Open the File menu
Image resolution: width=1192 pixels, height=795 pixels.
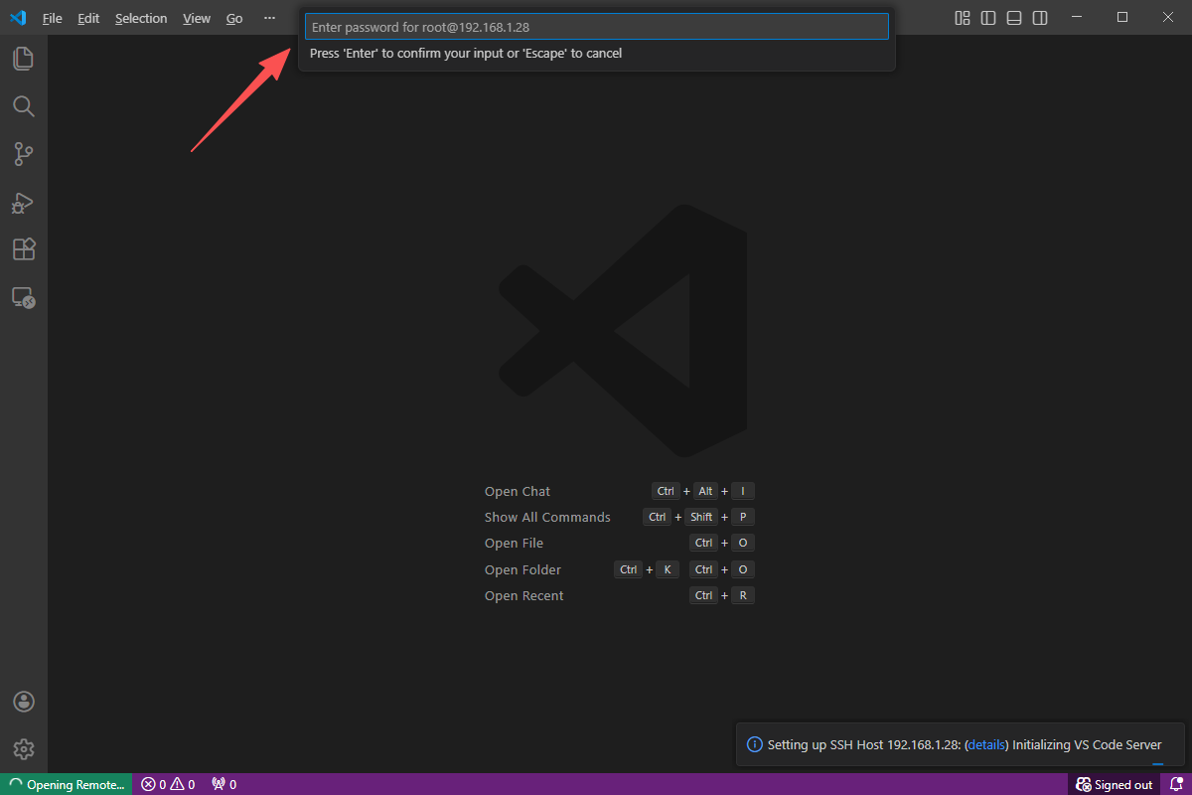(53, 18)
